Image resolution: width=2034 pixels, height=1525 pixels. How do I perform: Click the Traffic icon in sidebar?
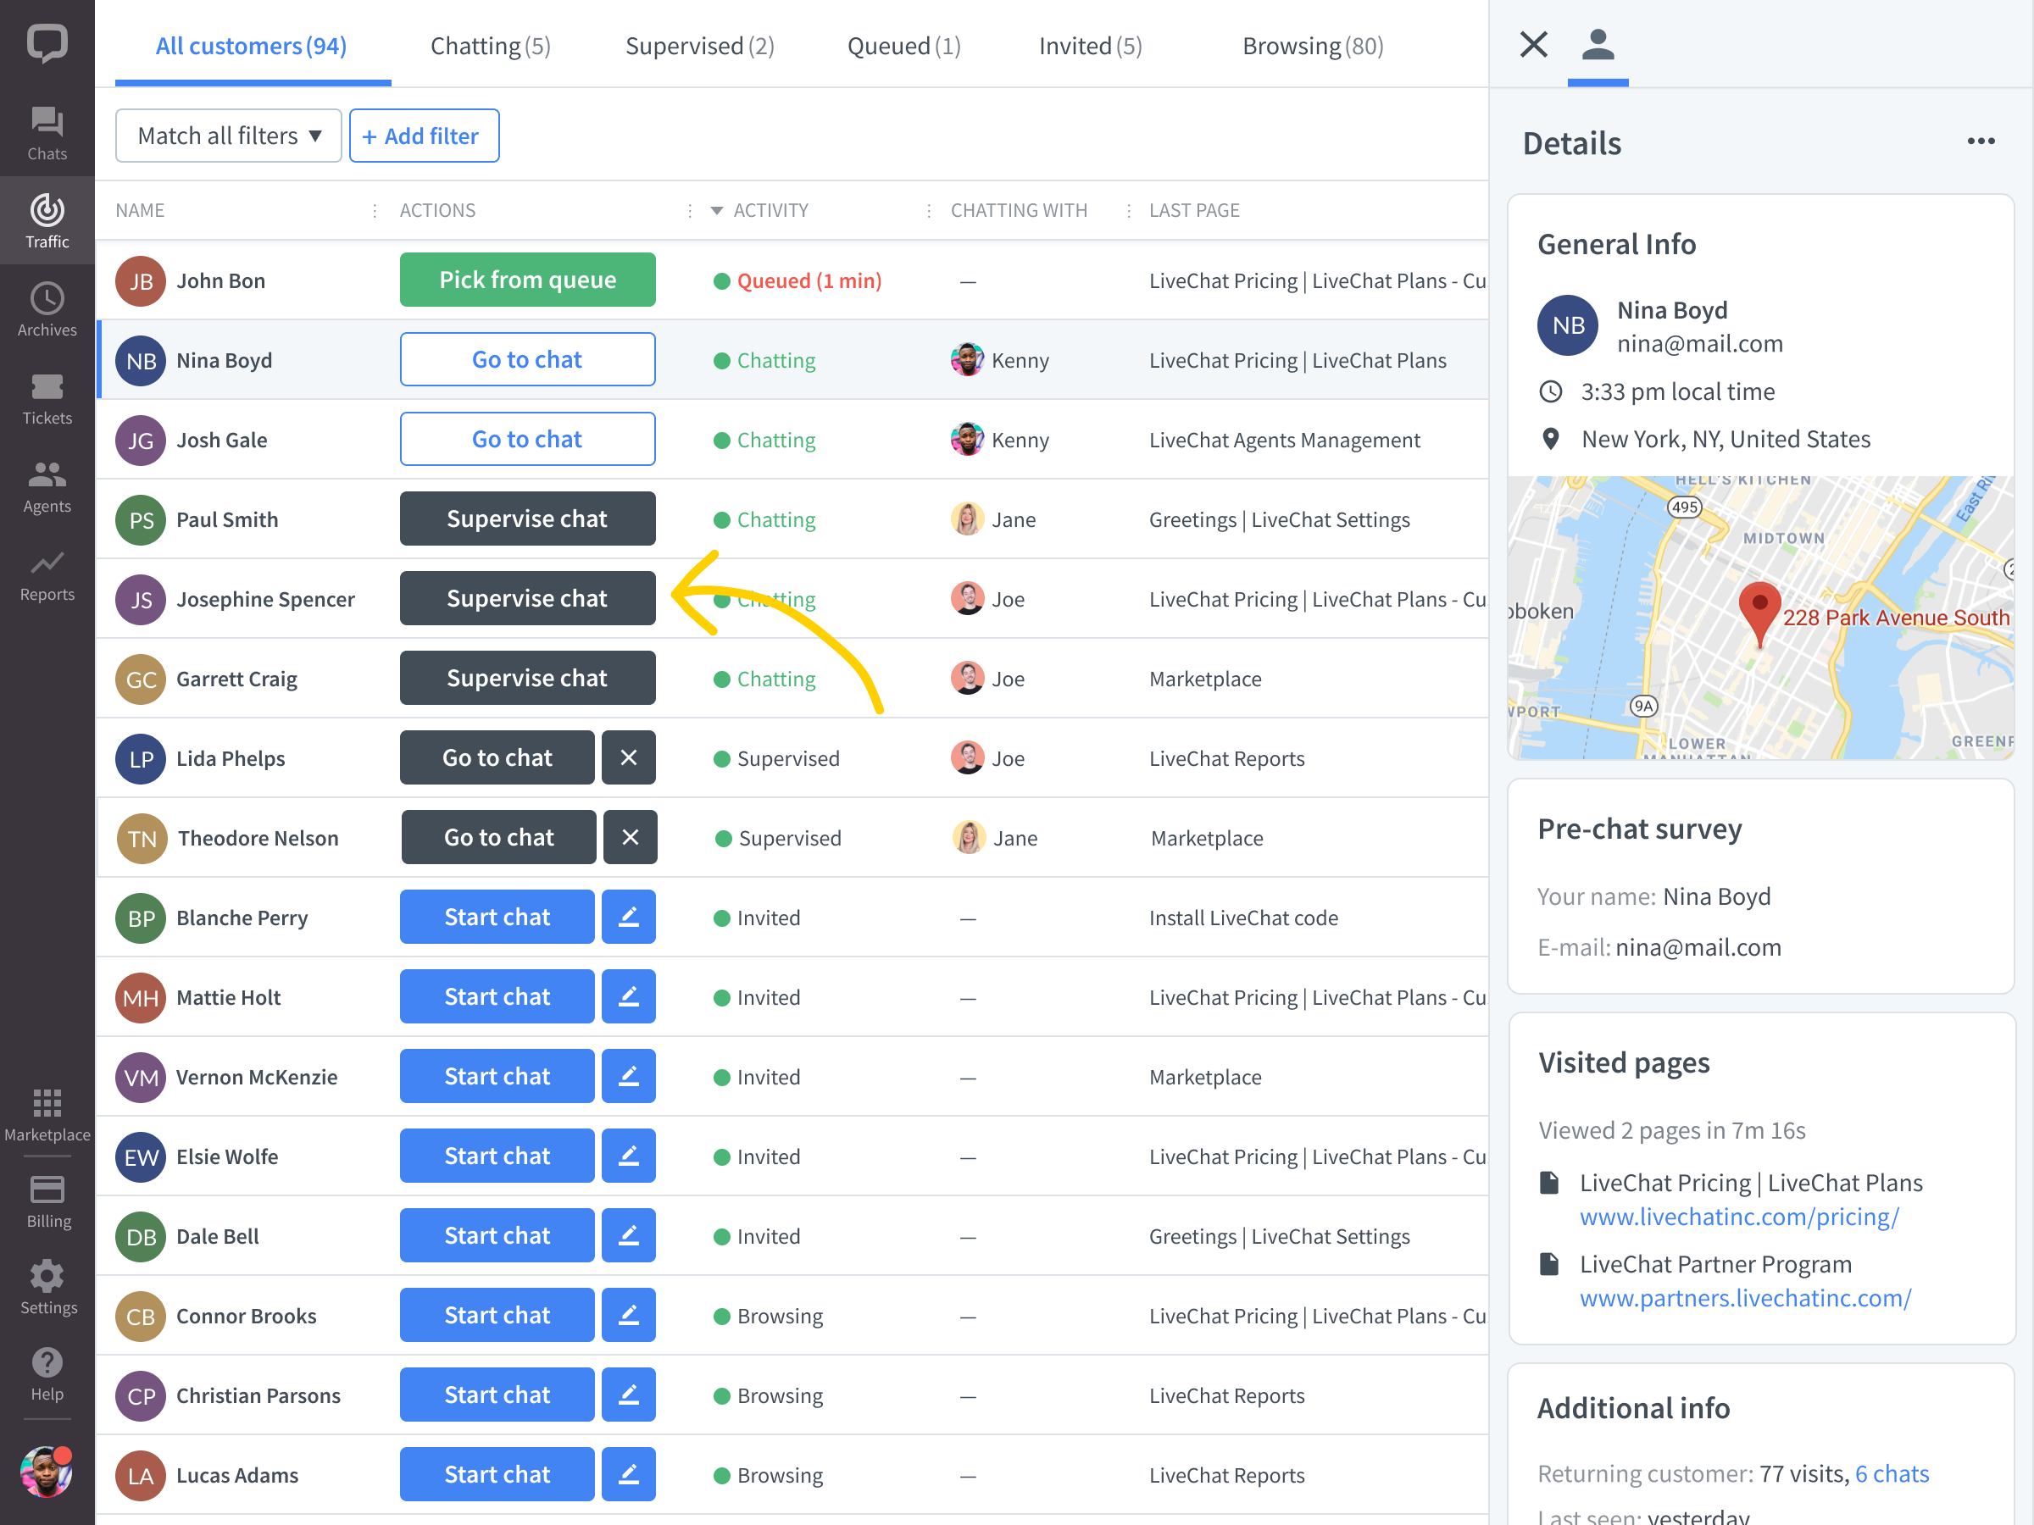click(47, 219)
